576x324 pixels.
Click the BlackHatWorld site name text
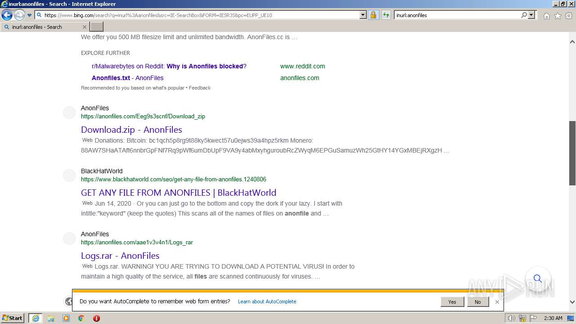(x=102, y=171)
